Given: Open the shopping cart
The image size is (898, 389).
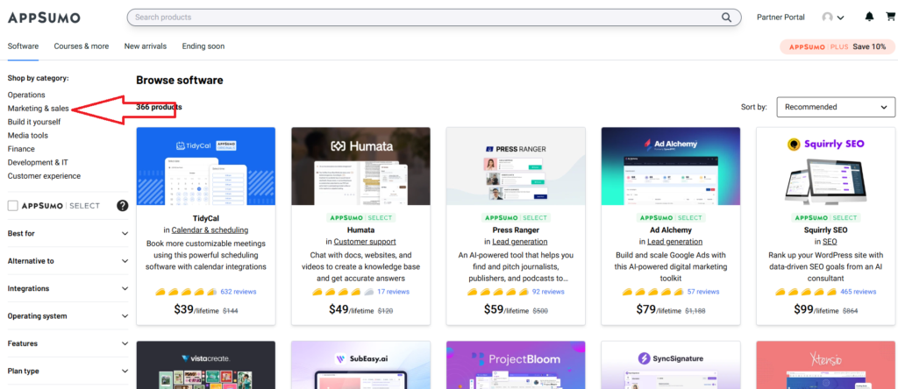Looking at the screenshot, I should click(x=890, y=17).
